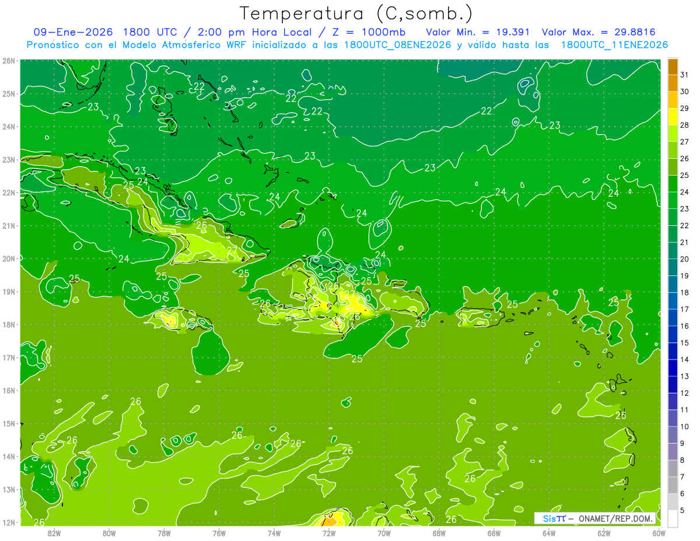Click the title "Temperatura (C,somb.)"

click(x=356, y=13)
